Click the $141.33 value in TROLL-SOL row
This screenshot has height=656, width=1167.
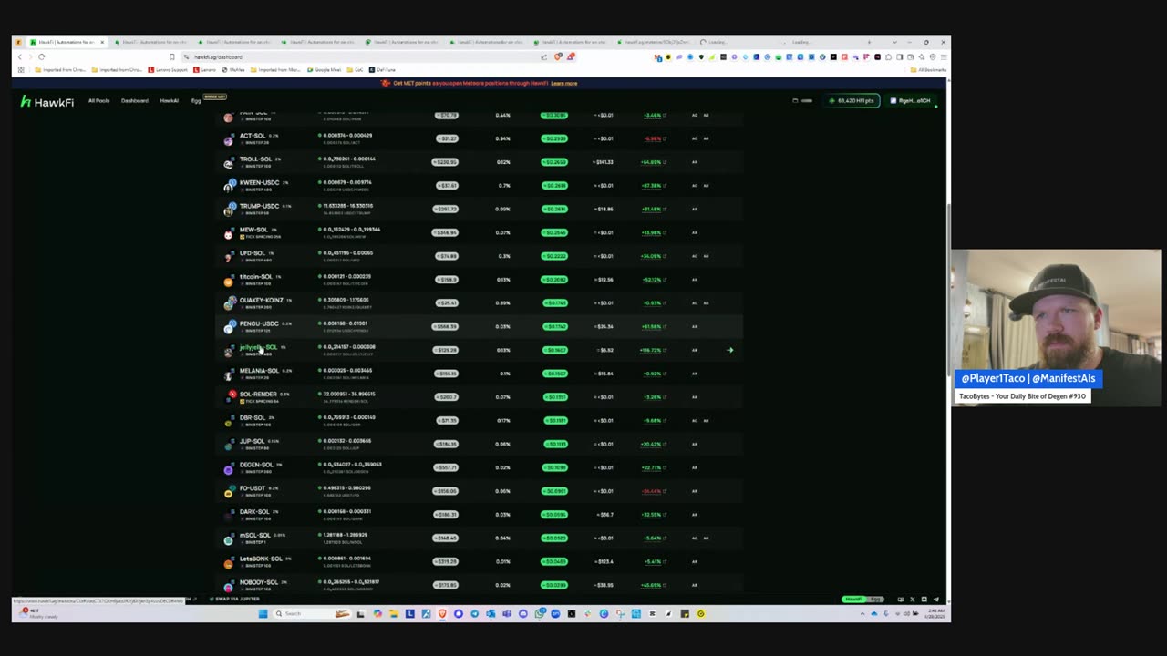point(604,162)
